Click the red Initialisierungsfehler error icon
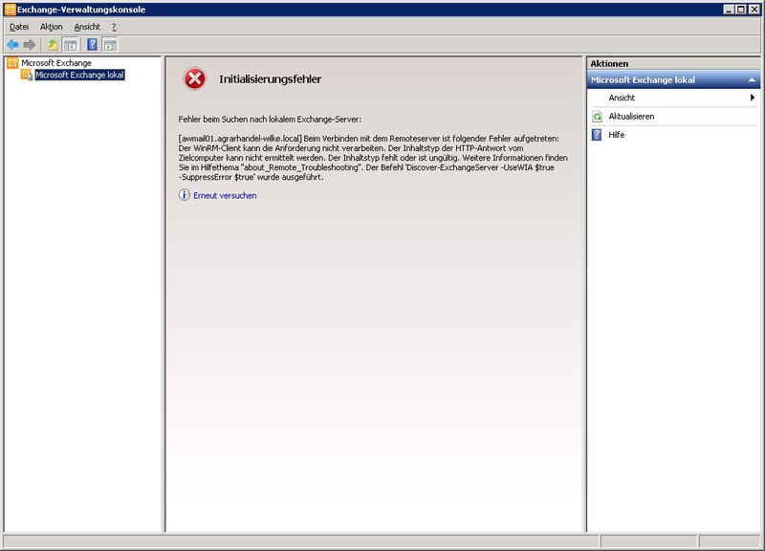The width and height of the screenshot is (765, 551). pos(195,78)
